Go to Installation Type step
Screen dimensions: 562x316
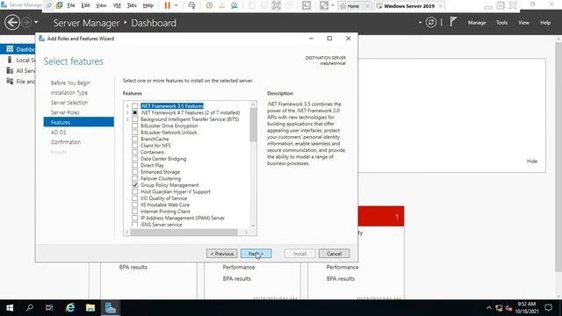click(x=69, y=92)
